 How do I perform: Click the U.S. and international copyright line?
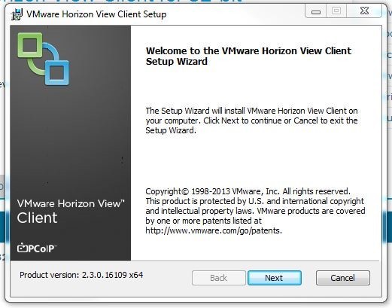click(254, 201)
